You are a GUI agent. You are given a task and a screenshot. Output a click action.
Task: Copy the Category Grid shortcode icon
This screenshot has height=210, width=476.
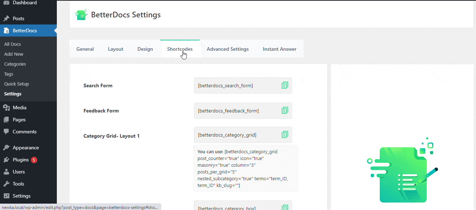coord(285,135)
